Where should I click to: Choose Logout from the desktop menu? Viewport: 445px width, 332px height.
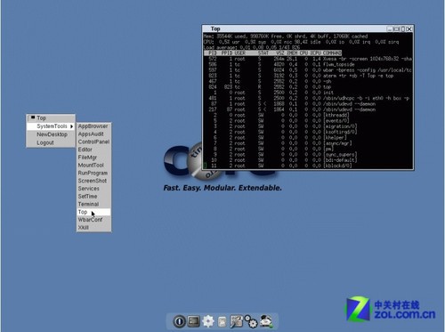coord(51,142)
